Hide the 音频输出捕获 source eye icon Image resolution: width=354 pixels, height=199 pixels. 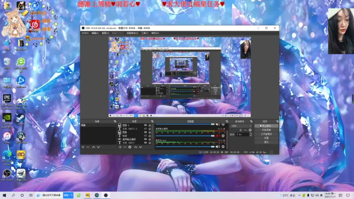click(146, 139)
